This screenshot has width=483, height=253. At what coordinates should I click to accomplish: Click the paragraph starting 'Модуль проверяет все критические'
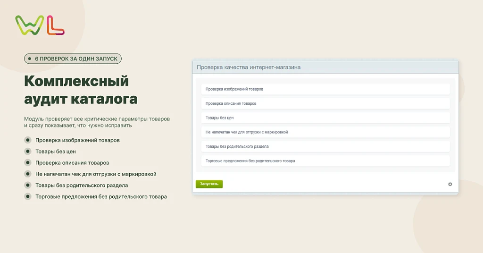97,122
